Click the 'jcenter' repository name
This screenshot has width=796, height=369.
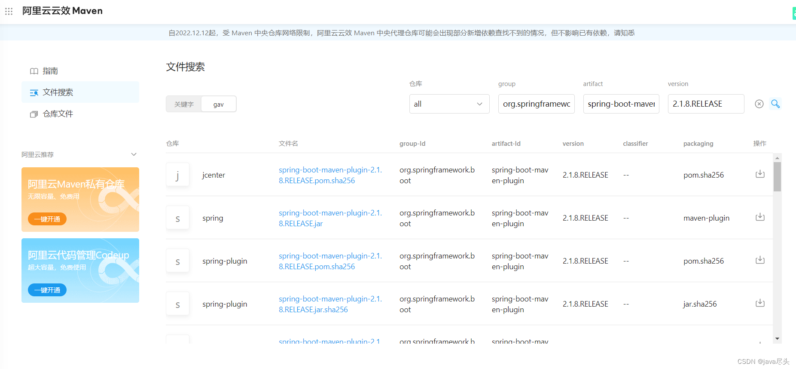coord(213,175)
